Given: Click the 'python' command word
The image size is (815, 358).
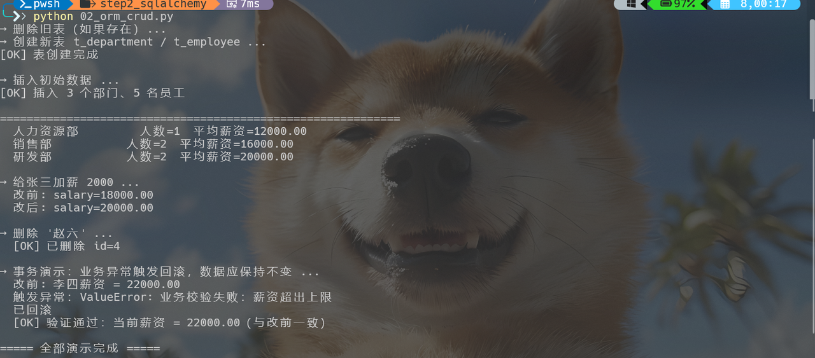Looking at the screenshot, I should click(53, 16).
